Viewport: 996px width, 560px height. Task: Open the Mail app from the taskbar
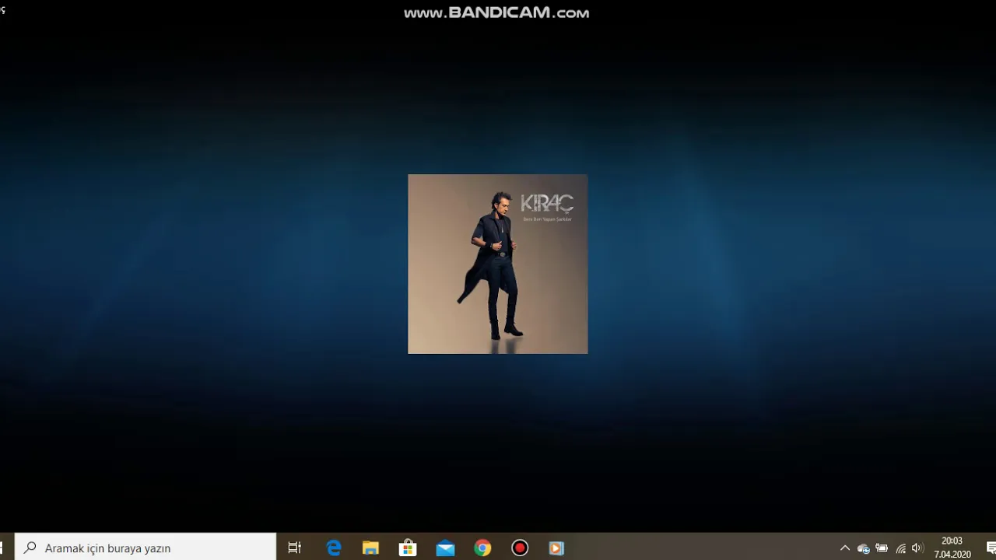coord(445,548)
